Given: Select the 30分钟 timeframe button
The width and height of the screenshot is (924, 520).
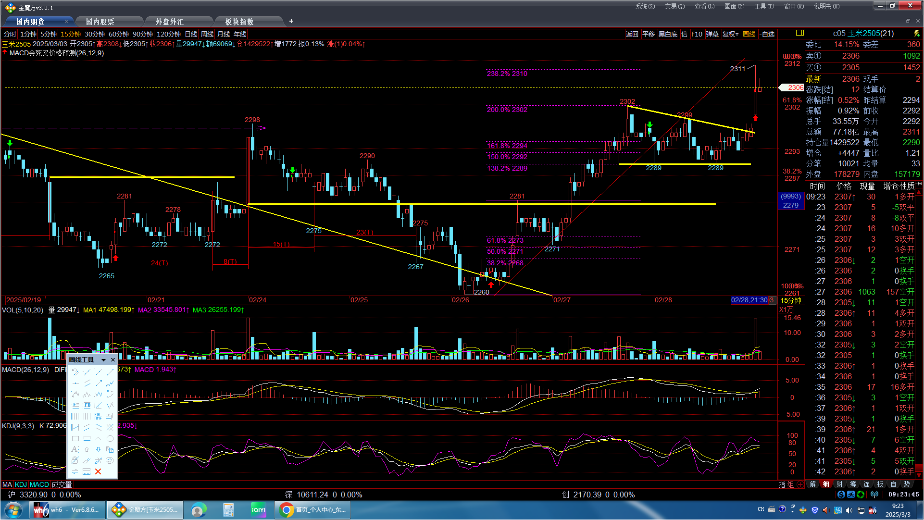Looking at the screenshot, I should (94, 34).
